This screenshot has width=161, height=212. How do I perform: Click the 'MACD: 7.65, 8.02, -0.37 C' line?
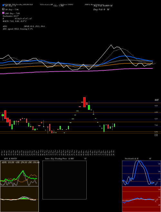[x=14, y=21]
